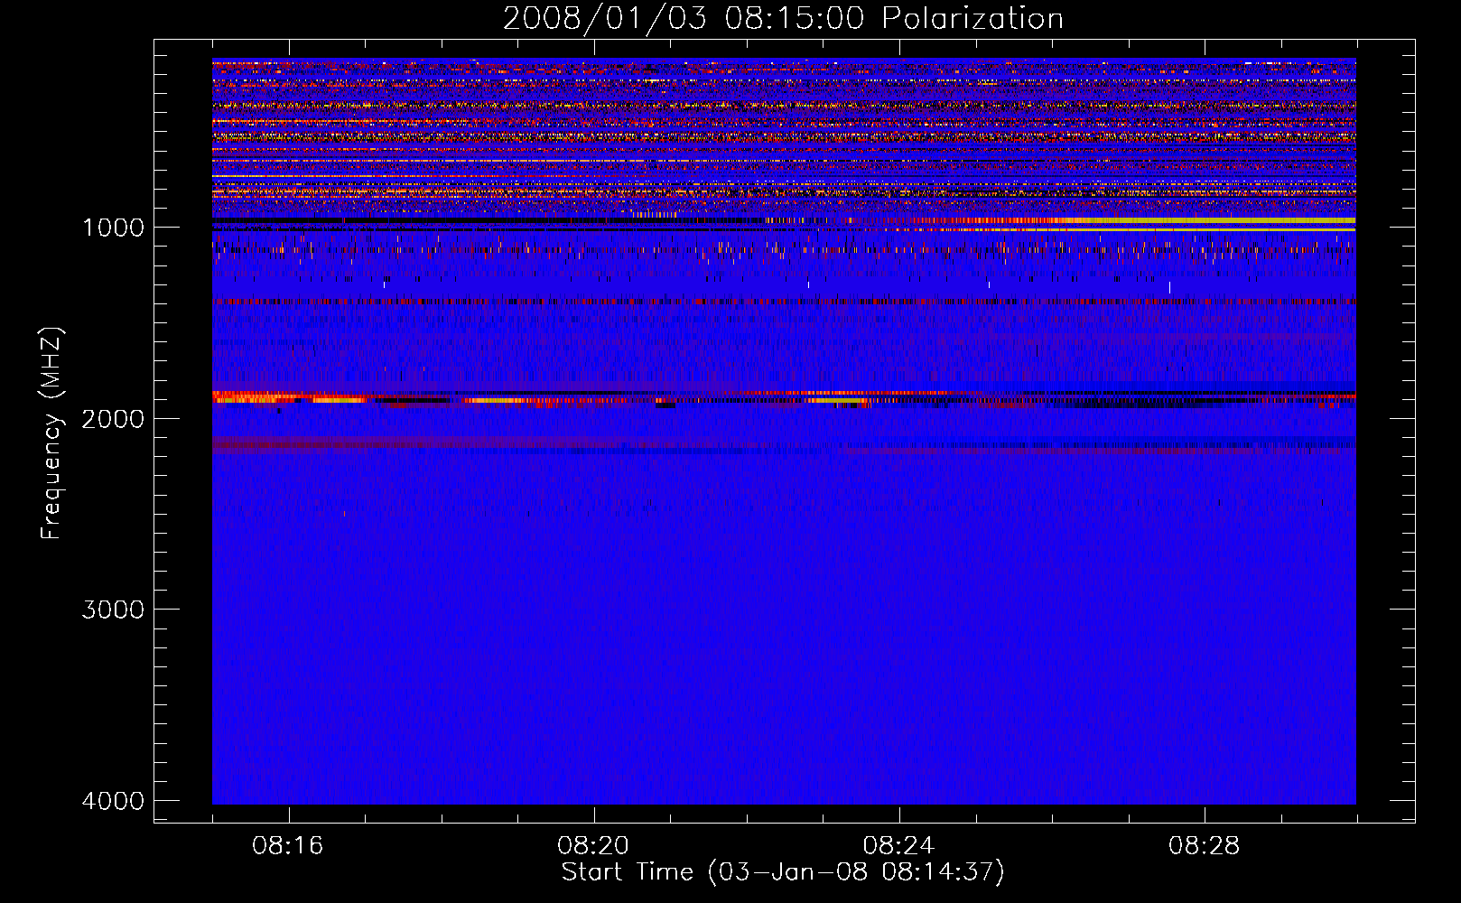The height and width of the screenshot is (903, 1461).
Task: Click the 08:16 time tick label
Action: (288, 846)
